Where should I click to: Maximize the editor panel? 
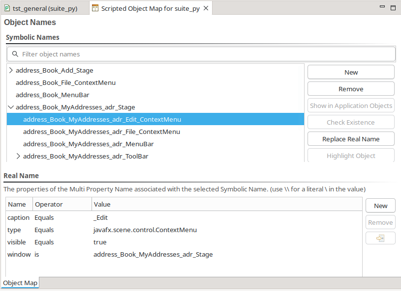click(393, 8)
